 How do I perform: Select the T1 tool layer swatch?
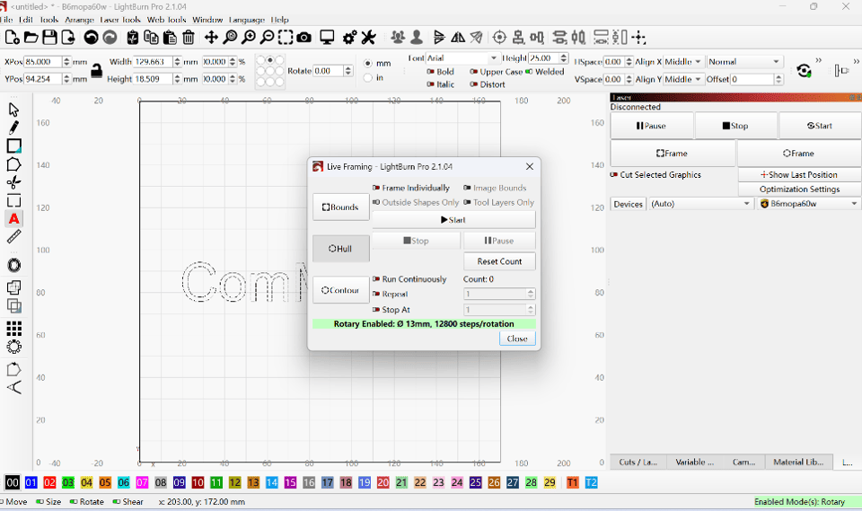(x=572, y=482)
